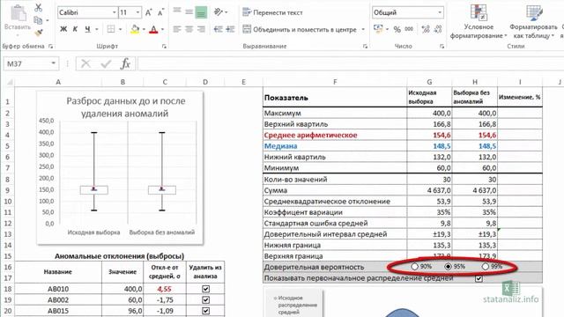Increase indent icon
Viewport: 564px width, 317px height.
[230, 29]
